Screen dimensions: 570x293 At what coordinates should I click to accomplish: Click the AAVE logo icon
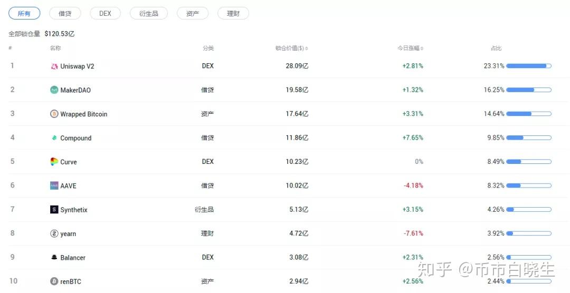54,185
